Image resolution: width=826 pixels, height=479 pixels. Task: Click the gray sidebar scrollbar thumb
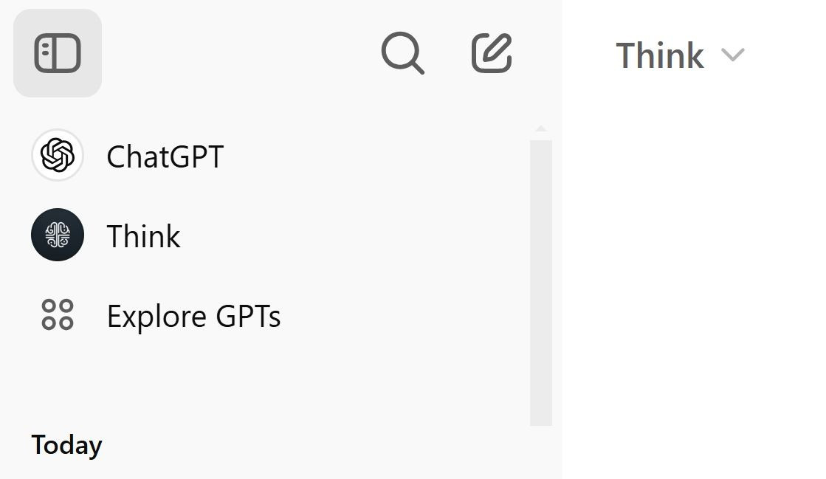click(x=541, y=282)
